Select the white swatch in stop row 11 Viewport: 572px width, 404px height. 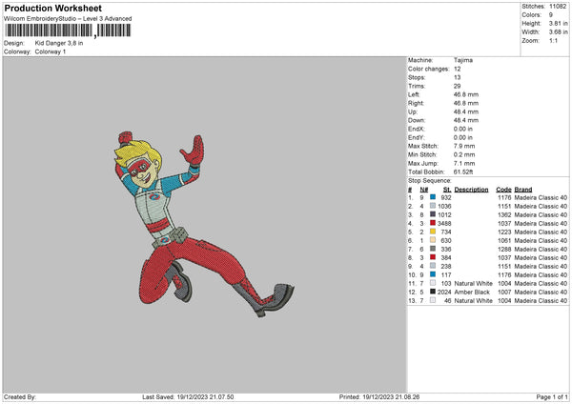(433, 283)
